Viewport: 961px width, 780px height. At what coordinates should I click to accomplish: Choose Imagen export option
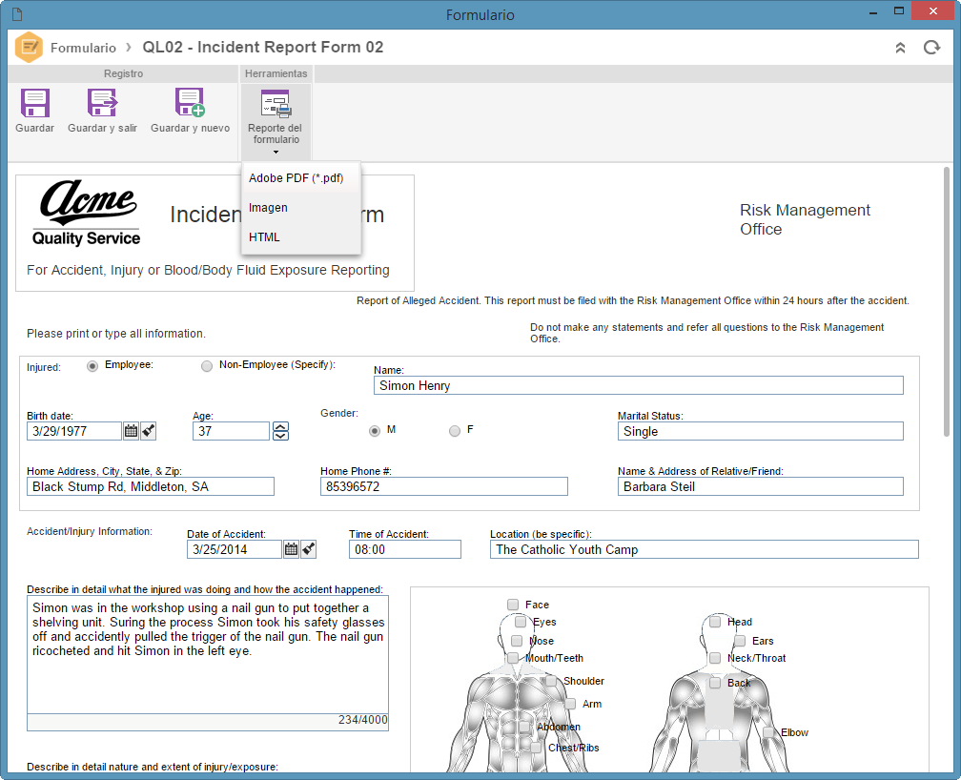point(301,208)
